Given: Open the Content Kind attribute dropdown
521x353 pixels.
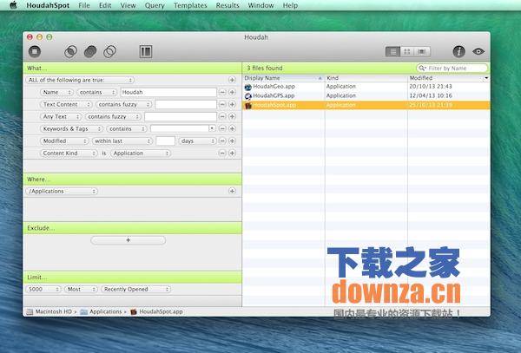Looking at the screenshot, I should 69,154.
